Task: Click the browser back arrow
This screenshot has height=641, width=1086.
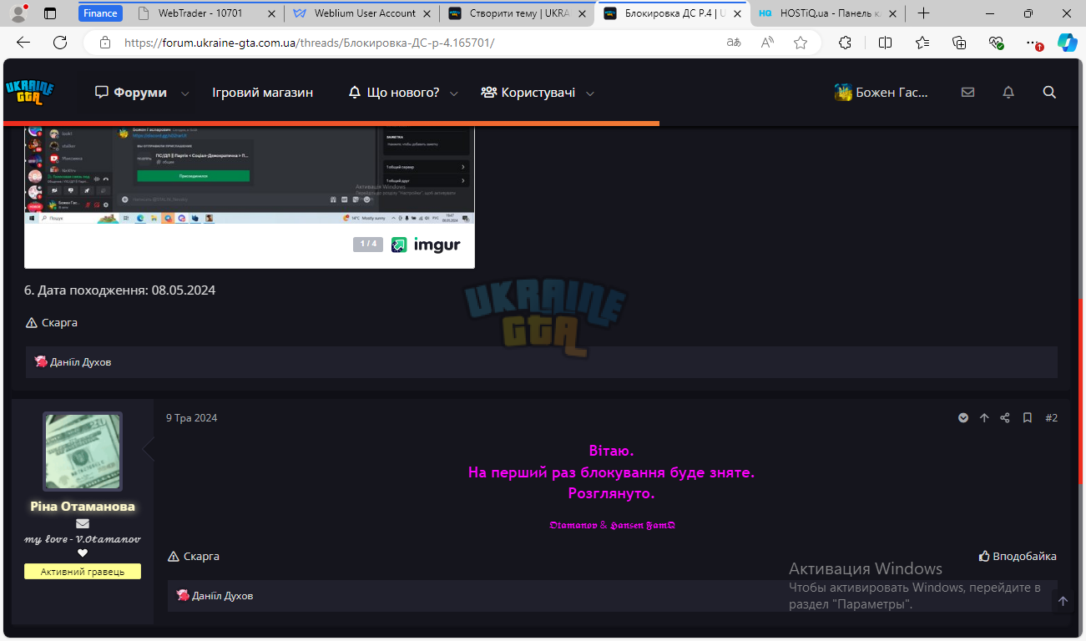Action: 23,43
